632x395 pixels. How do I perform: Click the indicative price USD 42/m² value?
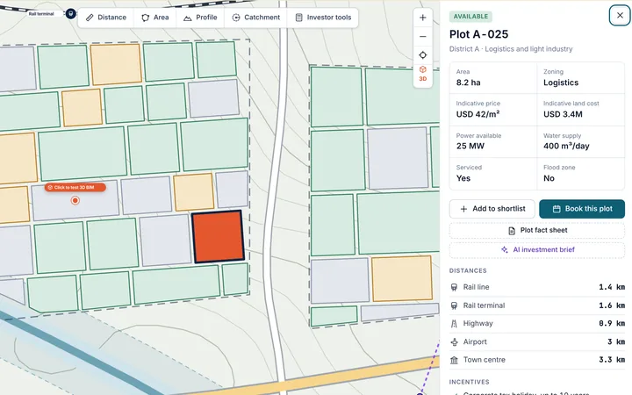478,114
